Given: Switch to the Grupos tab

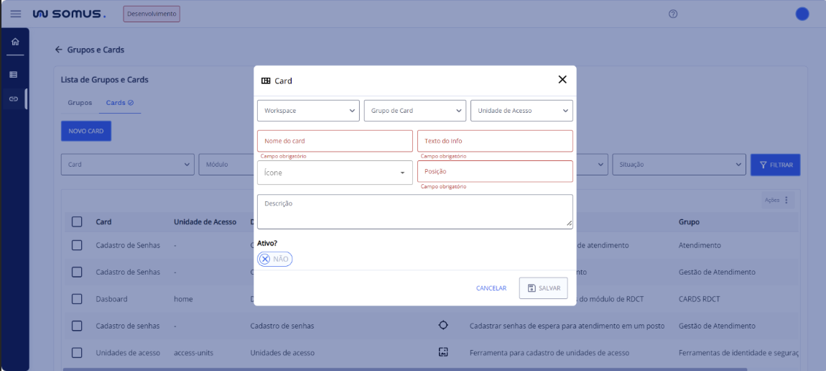Looking at the screenshot, I should coord(80,103).
